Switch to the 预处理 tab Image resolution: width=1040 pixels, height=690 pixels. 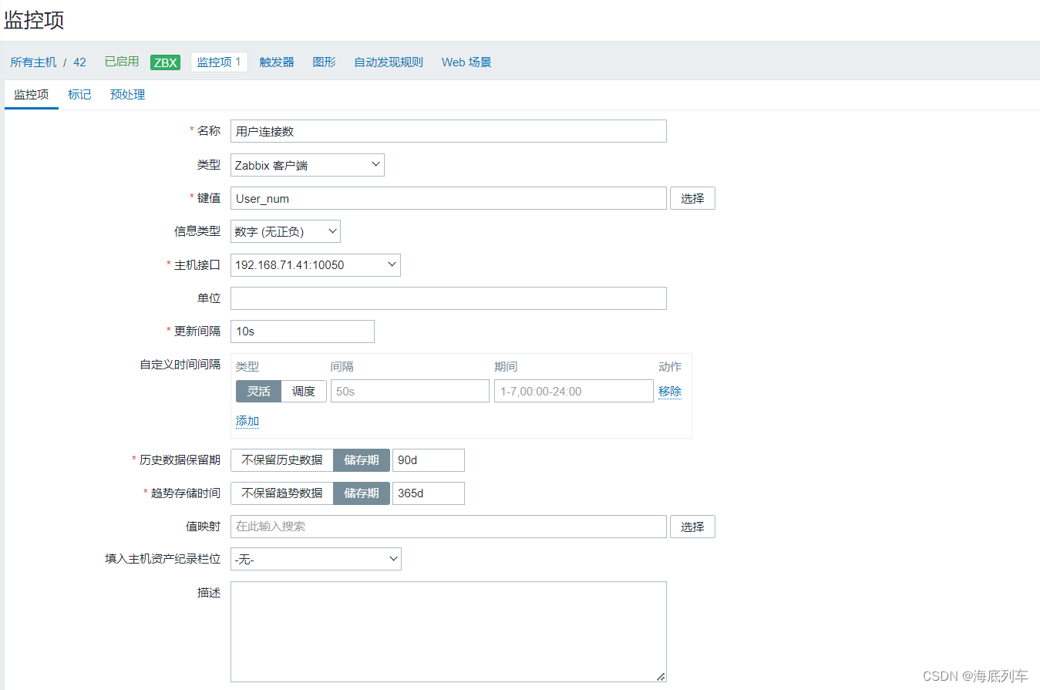(x=127, y=95)
